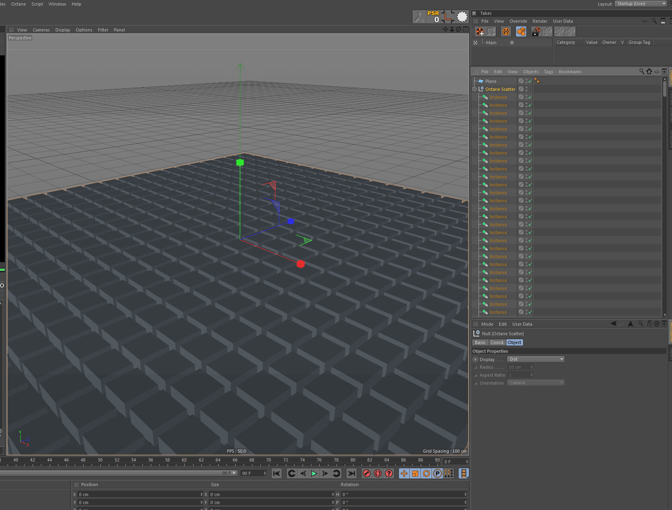Click the Octane Scatter null object icon
The height and width of the screenshot is (510, 672).
[x=481, y=89]
